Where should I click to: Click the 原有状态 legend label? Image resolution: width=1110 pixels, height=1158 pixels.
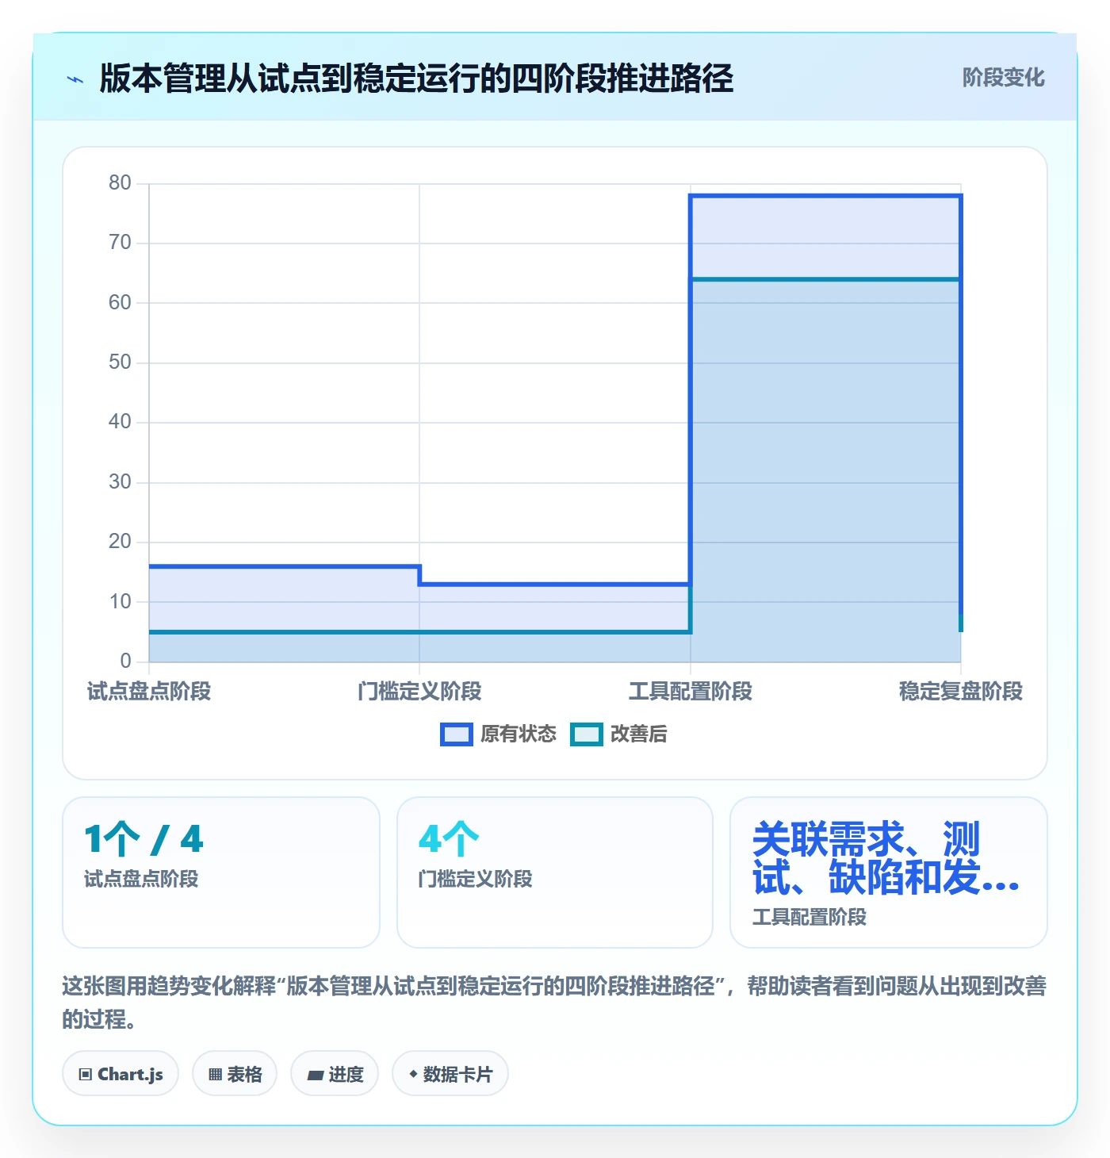point(519,734)
